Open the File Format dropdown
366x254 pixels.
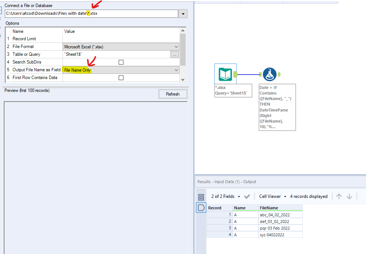[176, 46]
